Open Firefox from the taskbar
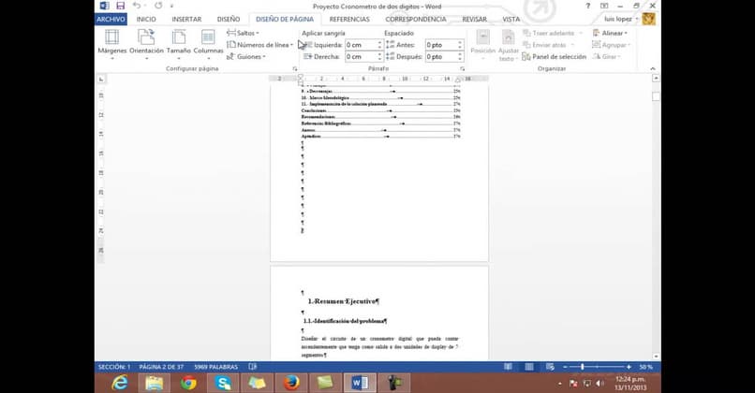 pyautogui.click(x=290, y=383)
